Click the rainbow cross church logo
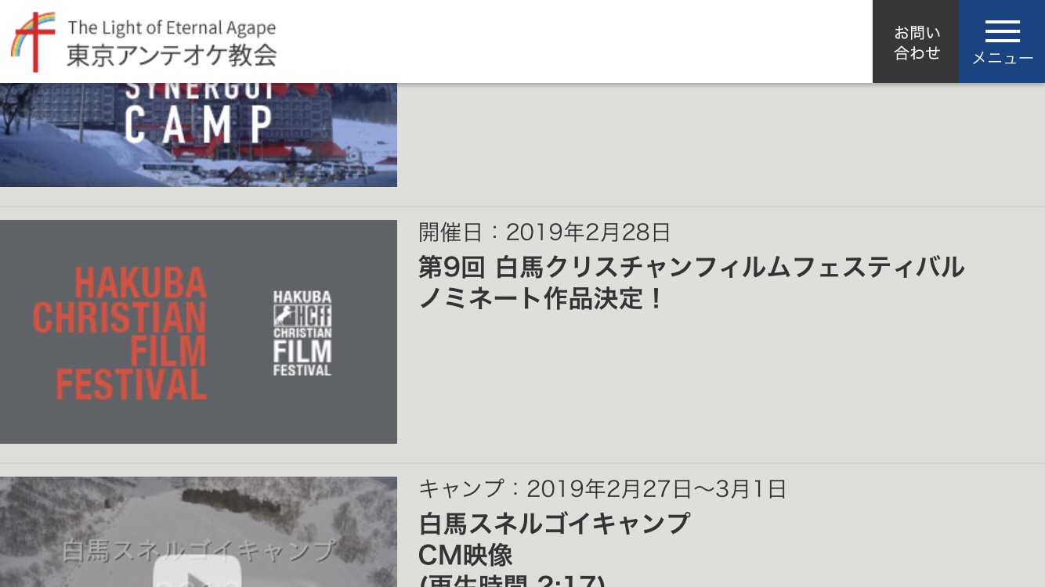 tap(34, 41)
